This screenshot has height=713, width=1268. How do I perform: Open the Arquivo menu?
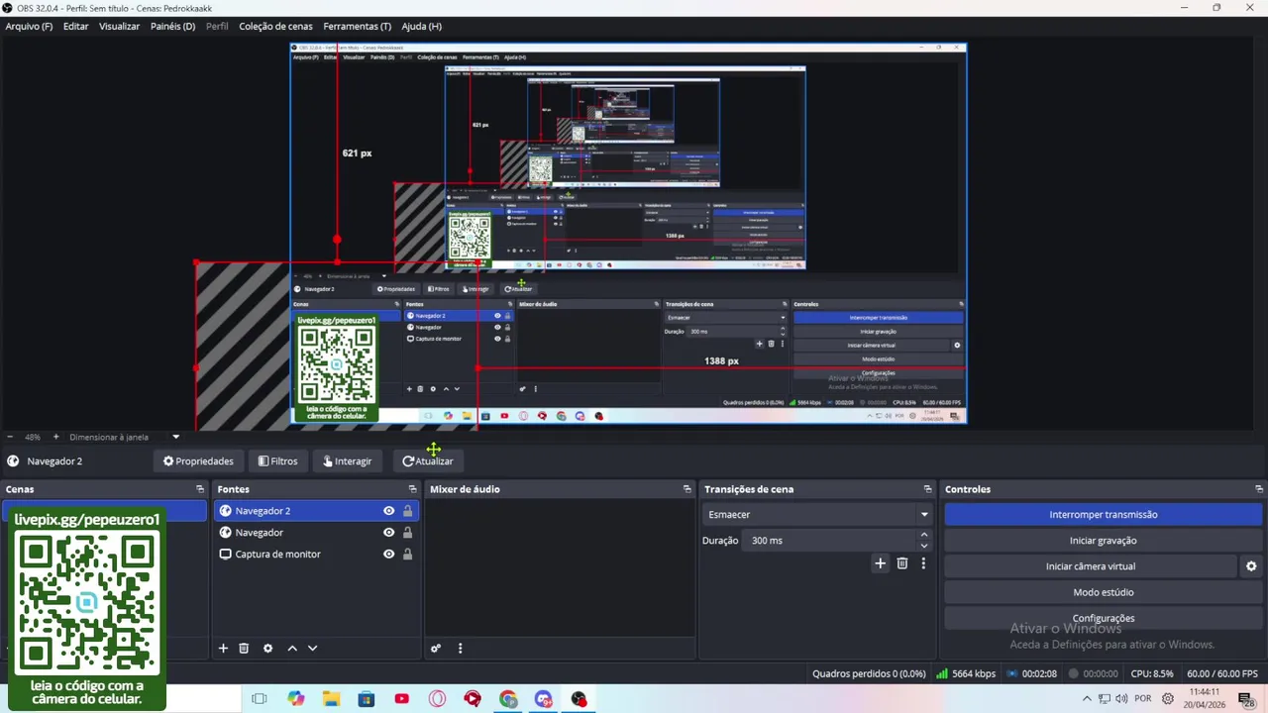(29, 26)
